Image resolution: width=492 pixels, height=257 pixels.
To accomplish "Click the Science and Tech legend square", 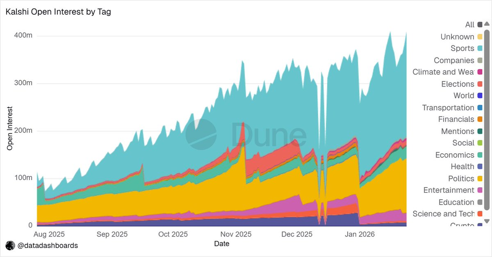I will coord(480,214).
